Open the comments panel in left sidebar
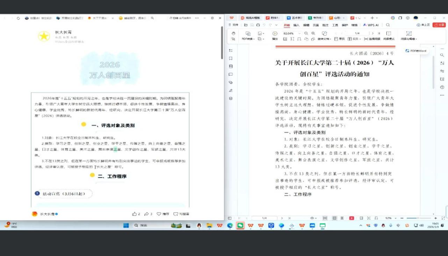This screenshot has width=448, height=256. pyautogui.click(x=231, y=74)
